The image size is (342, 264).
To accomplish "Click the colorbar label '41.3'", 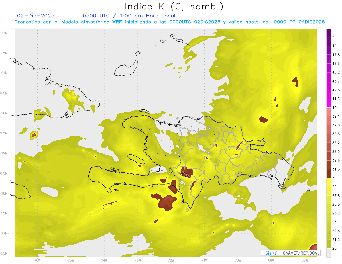I will point(336,99).
